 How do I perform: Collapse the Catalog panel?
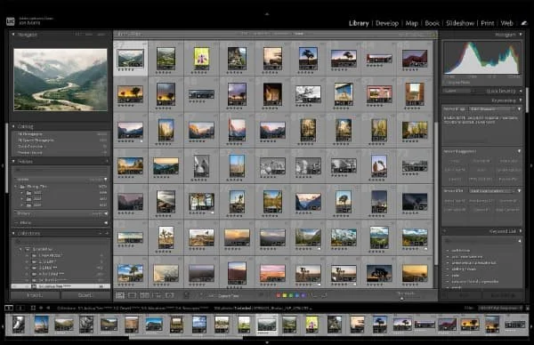(x=13, y=126)
